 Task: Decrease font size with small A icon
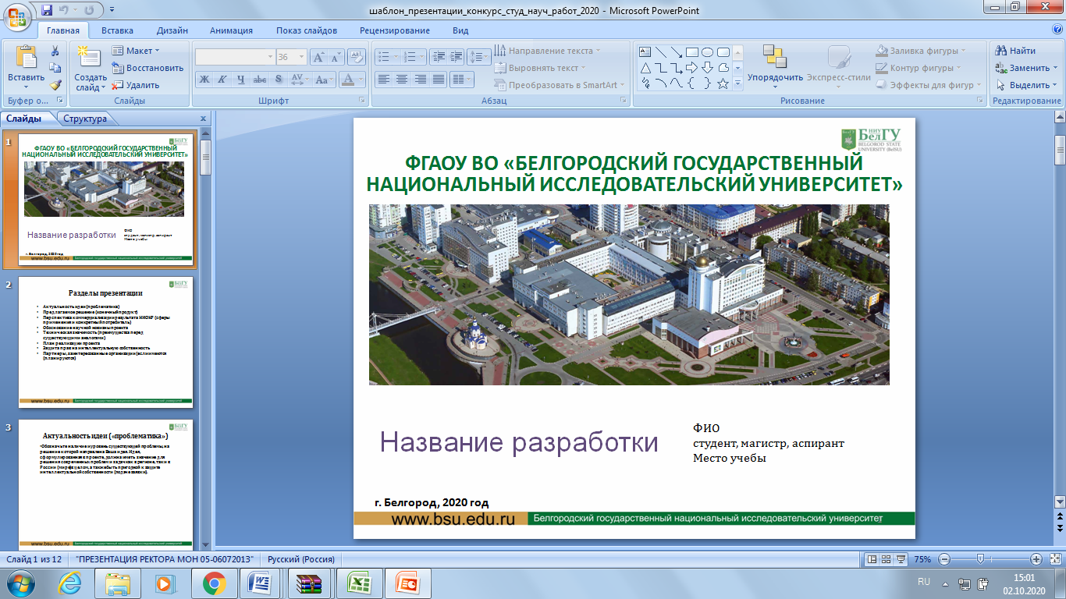point(336,57)
